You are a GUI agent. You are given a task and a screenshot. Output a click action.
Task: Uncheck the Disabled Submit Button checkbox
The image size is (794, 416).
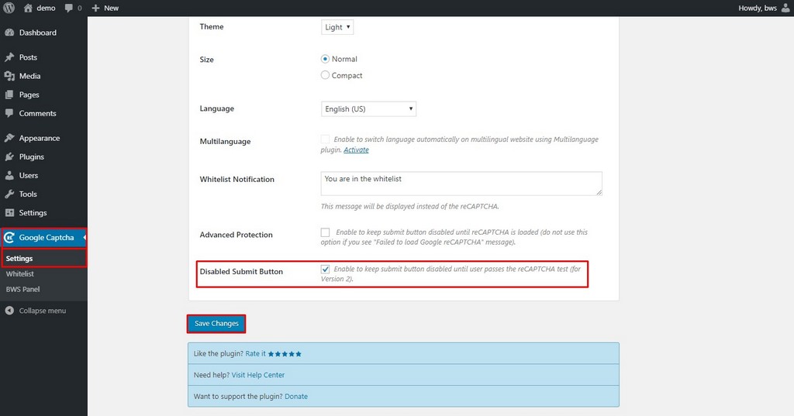(325, 269)
